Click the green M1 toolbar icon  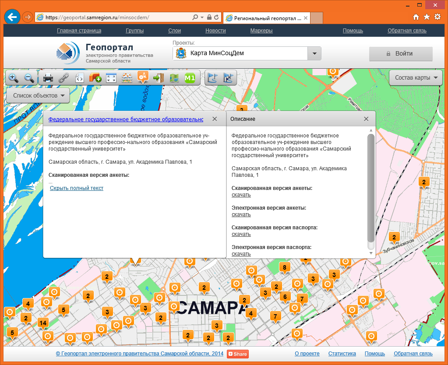tap(190, 78)
